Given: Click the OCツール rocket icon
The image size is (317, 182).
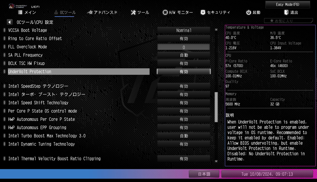Looking at the screenshot, I should (x=56, y=12).
